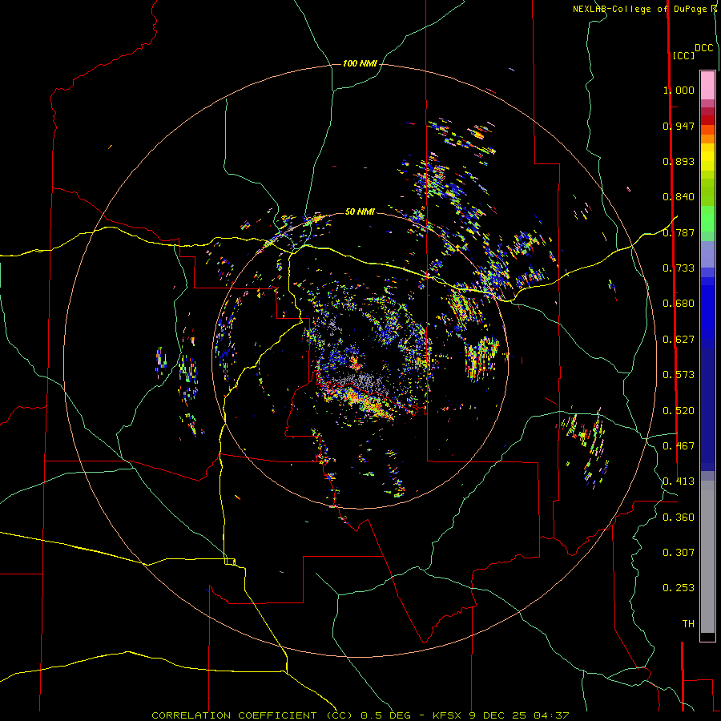Select the 0.840 legend value
721x721 pixels.
coord(679,197)
